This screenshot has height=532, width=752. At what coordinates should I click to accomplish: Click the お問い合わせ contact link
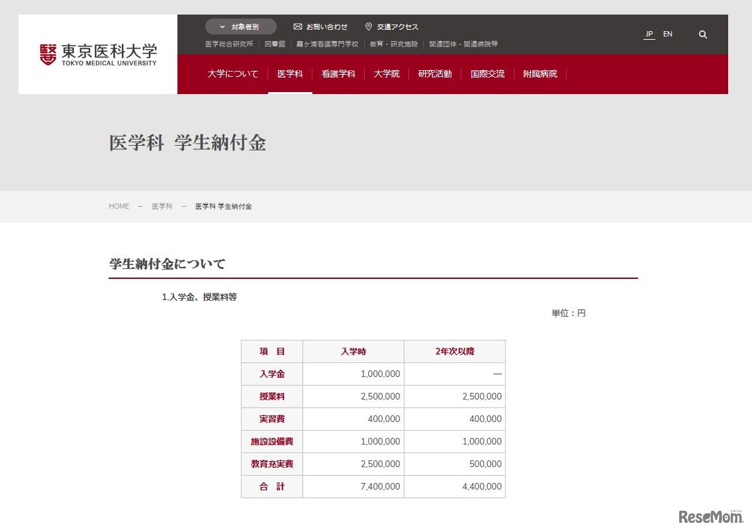(x=326, y=27)
